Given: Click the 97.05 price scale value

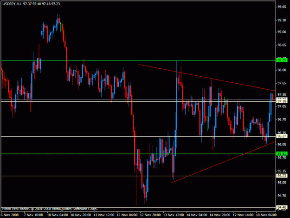Looking at the screenshot, I should [x=282, y=106].
